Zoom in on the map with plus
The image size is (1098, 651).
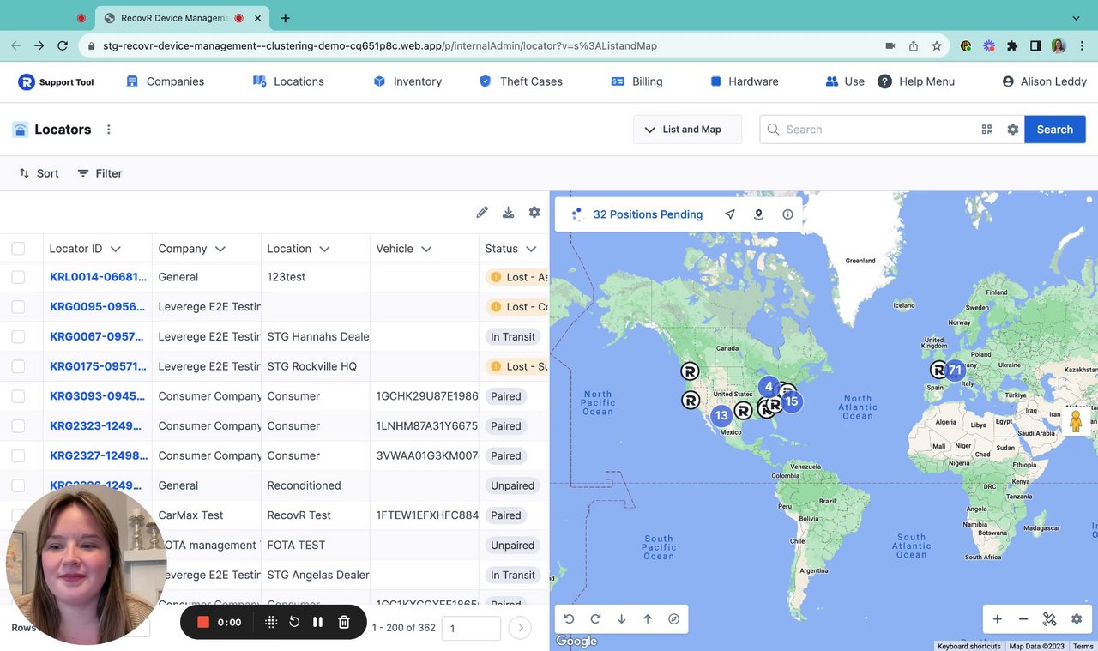pyautogui.click(x=997, y=619)
